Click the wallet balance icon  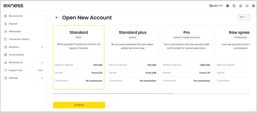click(211, 6)
